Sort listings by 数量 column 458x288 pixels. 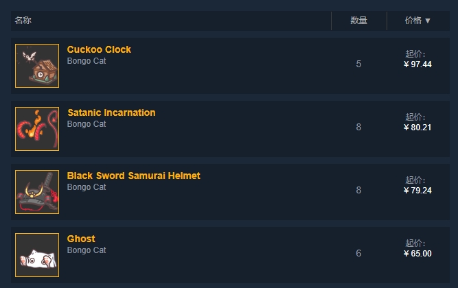pyautogui.click(x=358, y=21)
